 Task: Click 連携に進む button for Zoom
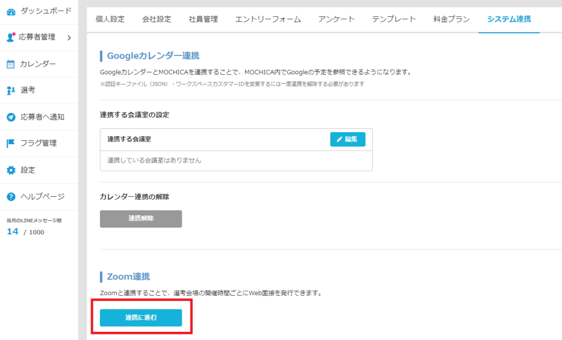pyautogui.click(x=140, y=318)
